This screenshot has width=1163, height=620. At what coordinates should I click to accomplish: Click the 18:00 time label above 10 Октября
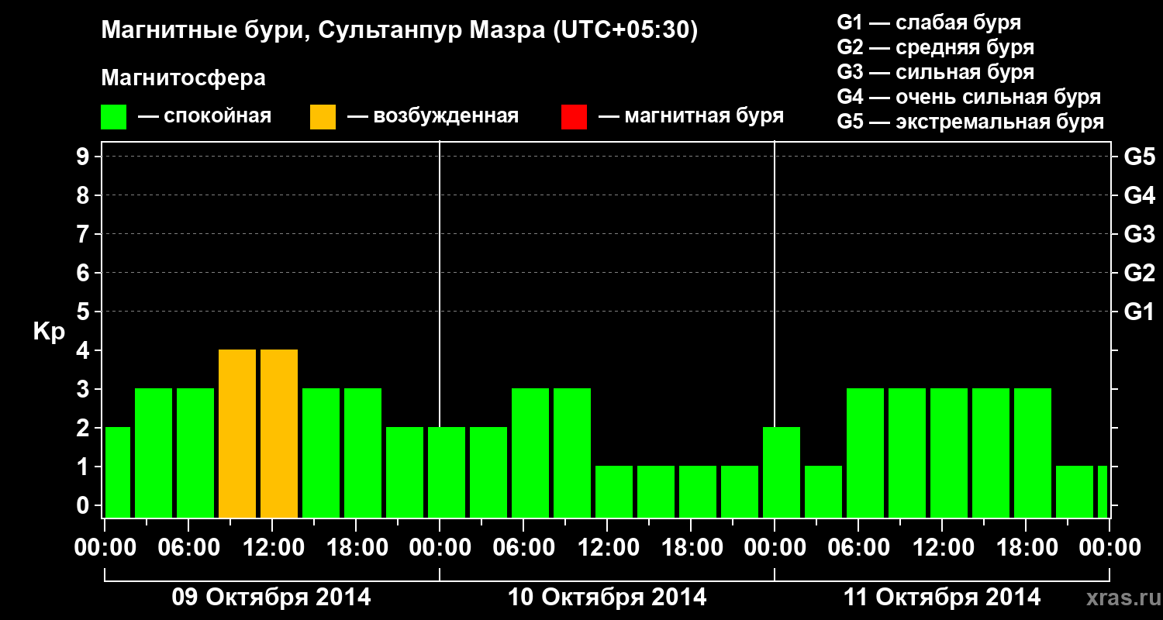692,547
